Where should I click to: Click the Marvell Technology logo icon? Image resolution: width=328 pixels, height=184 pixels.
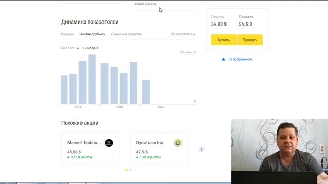109,143
